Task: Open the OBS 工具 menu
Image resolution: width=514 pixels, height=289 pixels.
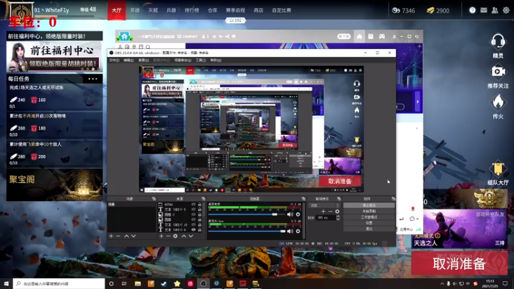Action: (x=200, y=60)
